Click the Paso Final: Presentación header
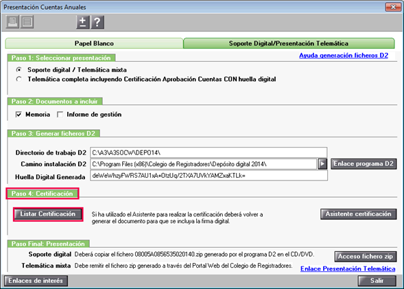Screen dimensions: 404x289 click(x=48, y=244)
